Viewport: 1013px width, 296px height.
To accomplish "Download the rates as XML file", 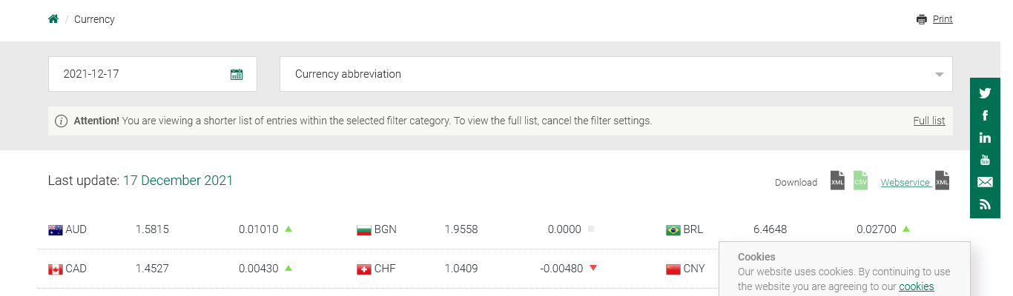I will [837, 181].
